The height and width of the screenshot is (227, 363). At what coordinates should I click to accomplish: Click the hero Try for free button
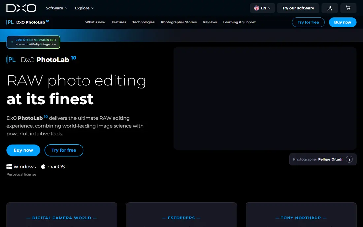pos(64,150)
